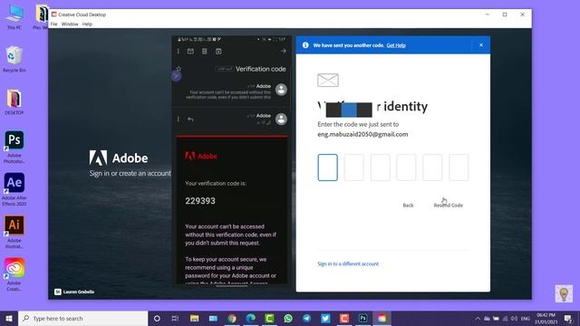Image resolution: width=580 pixels, height=326 pixels.
Task: Go Back from the verify identity dialog
Action: tap(408, 206)
